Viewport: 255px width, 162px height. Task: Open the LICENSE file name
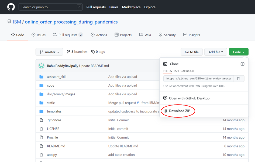click(53, 129)
